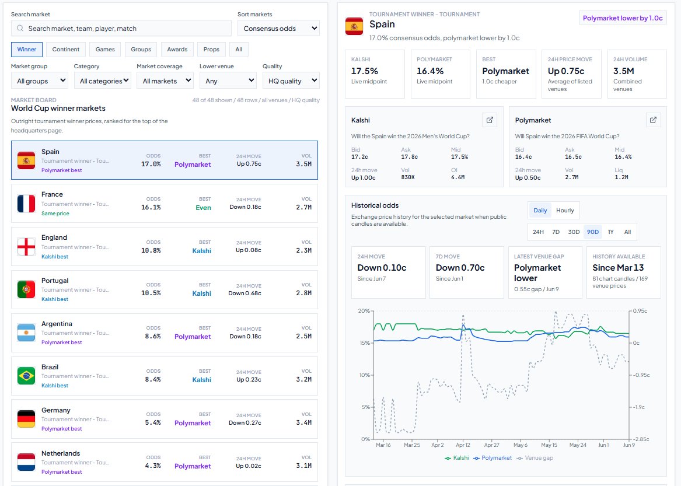Click the Argentina flag icon
Image resolution: width=681 pixels, height=486 pixels.
[26, 333]
